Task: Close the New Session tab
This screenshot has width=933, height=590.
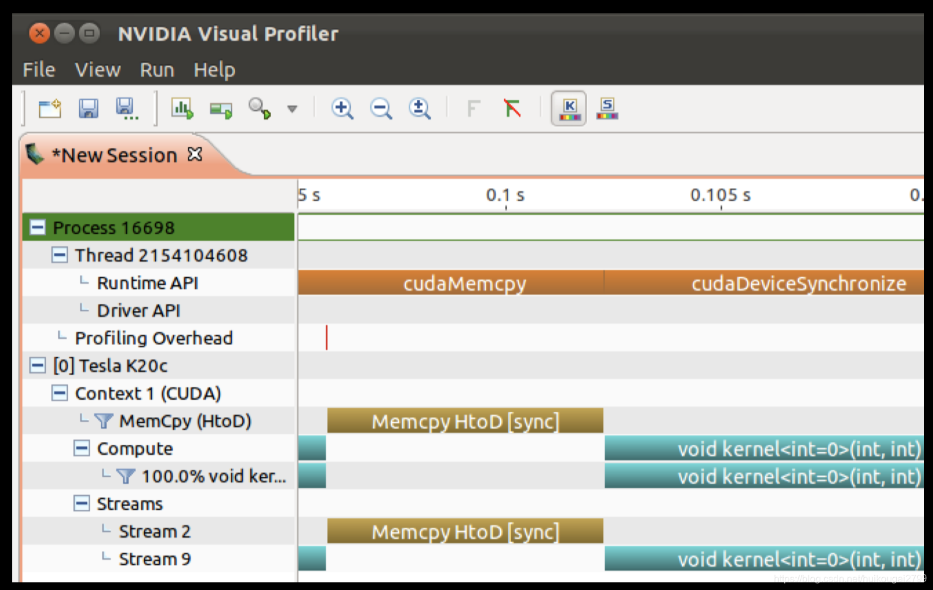Action: pos(195,154)
